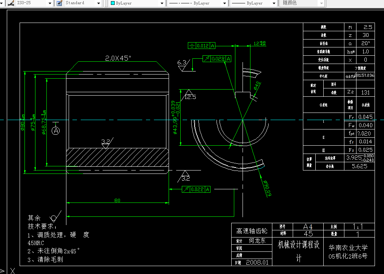Open the ByLayer lineweight dropdown
This screenshot has height=274, width=384.
(x=274, y=3)
